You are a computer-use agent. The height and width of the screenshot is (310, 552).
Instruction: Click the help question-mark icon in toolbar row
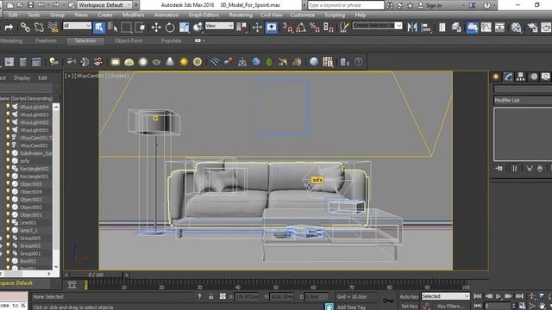(x=359, y=62)
